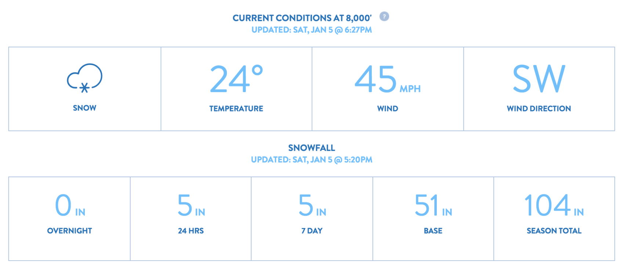Viewport: 624px width, 268px height.
Task: Click the SW wind direction value
Action: point(539,79)
